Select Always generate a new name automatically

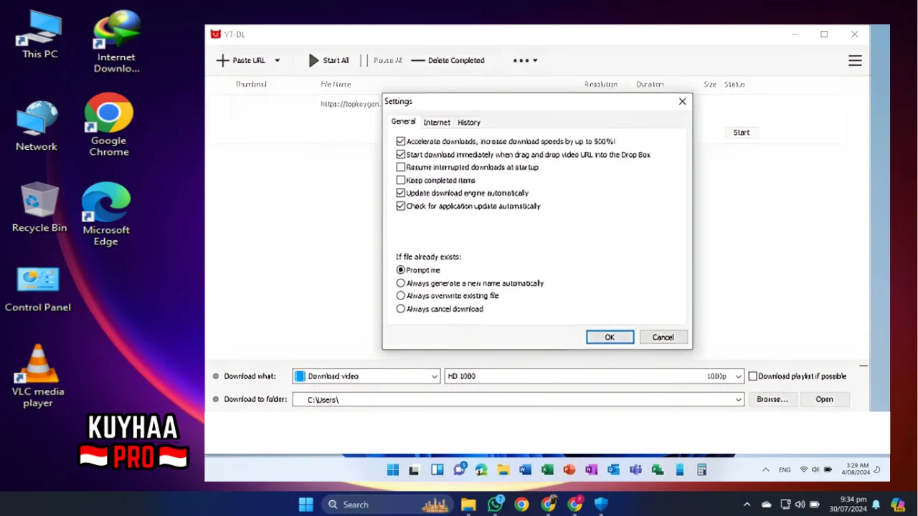[x=401, y=283]
